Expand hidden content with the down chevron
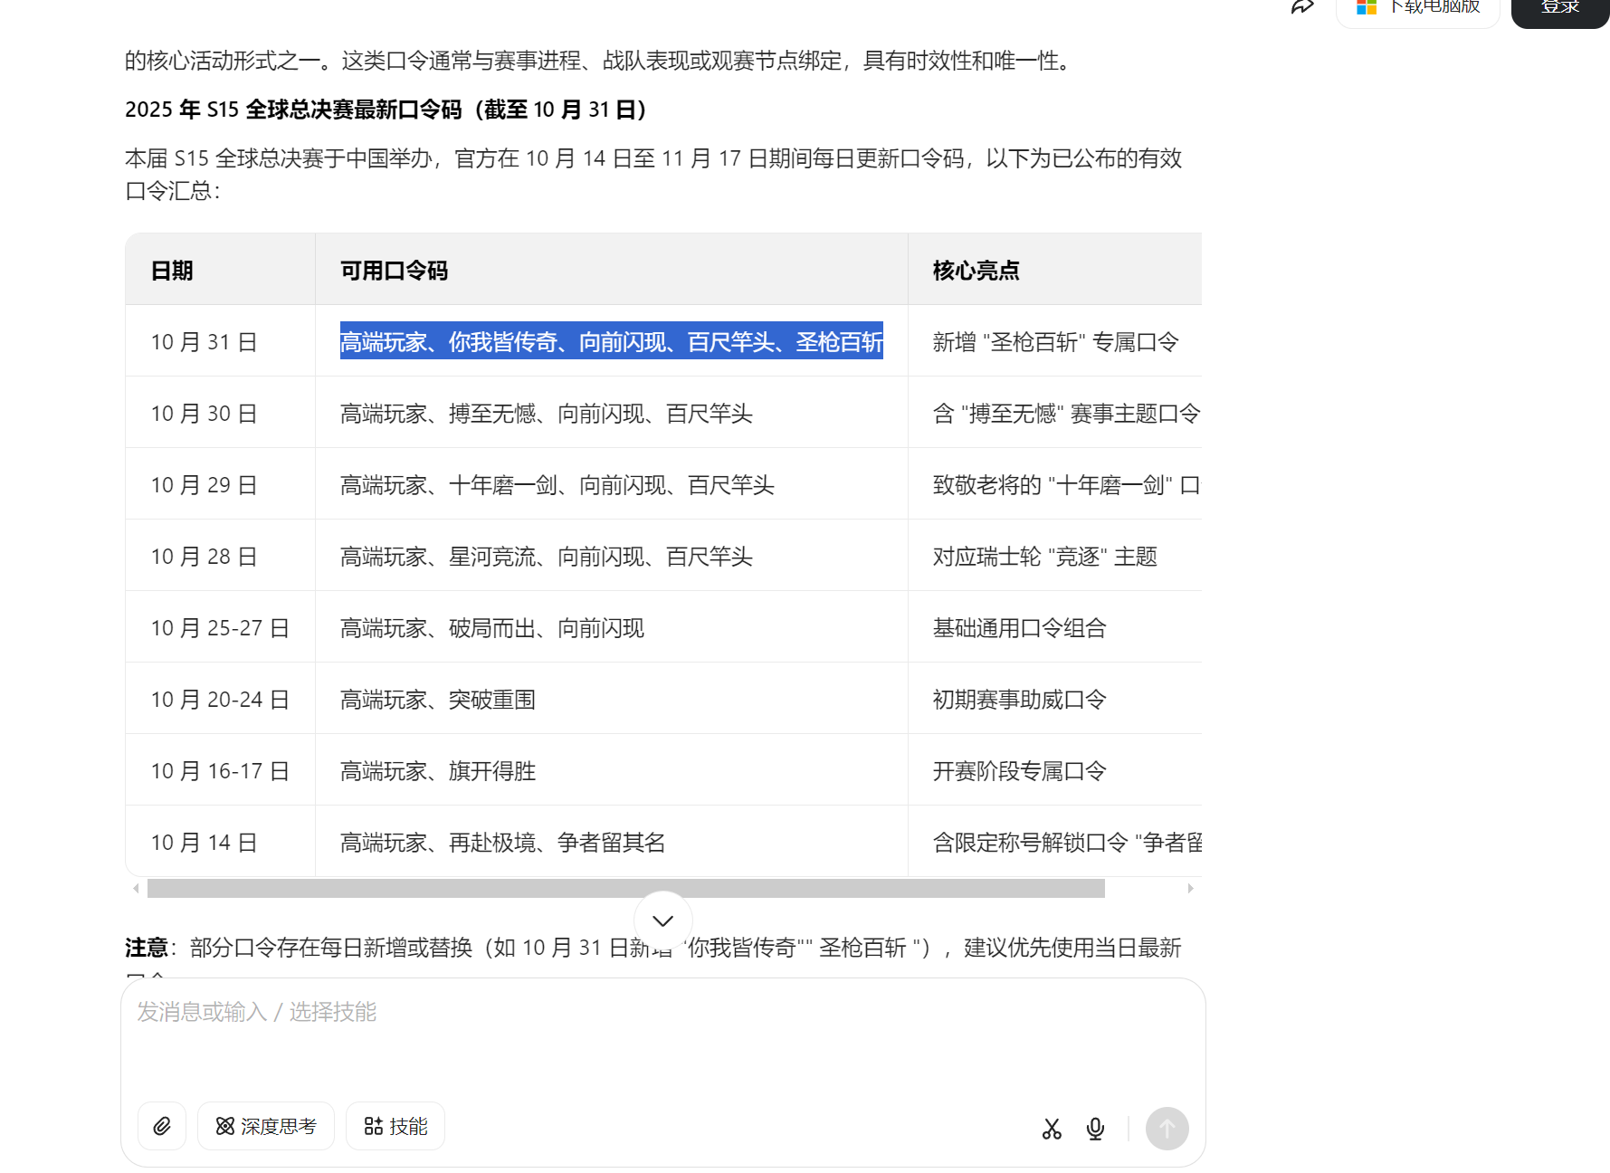Image resolution: width=1610 pixels, height=1173 pixels. [x=662, y=920]
